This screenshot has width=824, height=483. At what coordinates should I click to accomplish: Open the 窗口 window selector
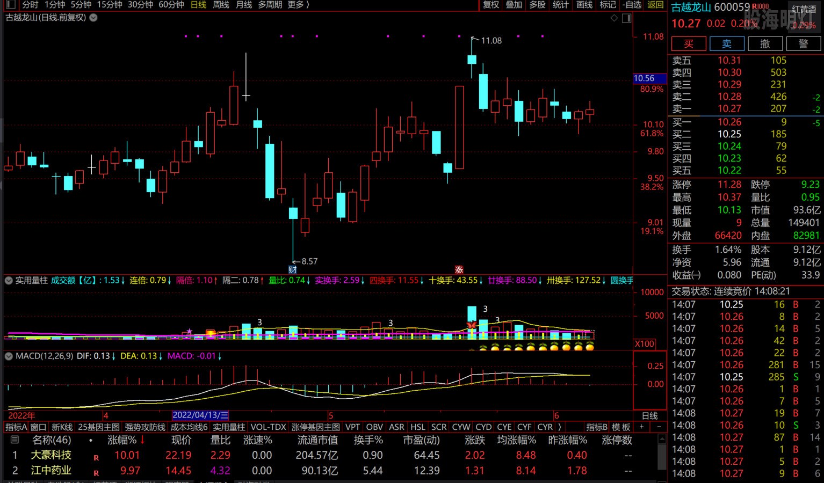(38, 427)
